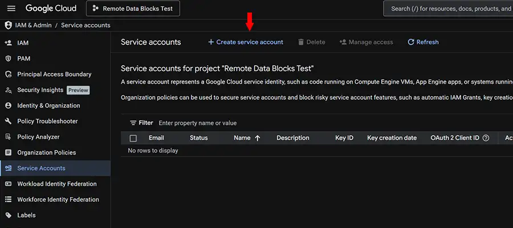513x228 pixels.
Task: Click the Key creation date column header
Action: (392, 138)
